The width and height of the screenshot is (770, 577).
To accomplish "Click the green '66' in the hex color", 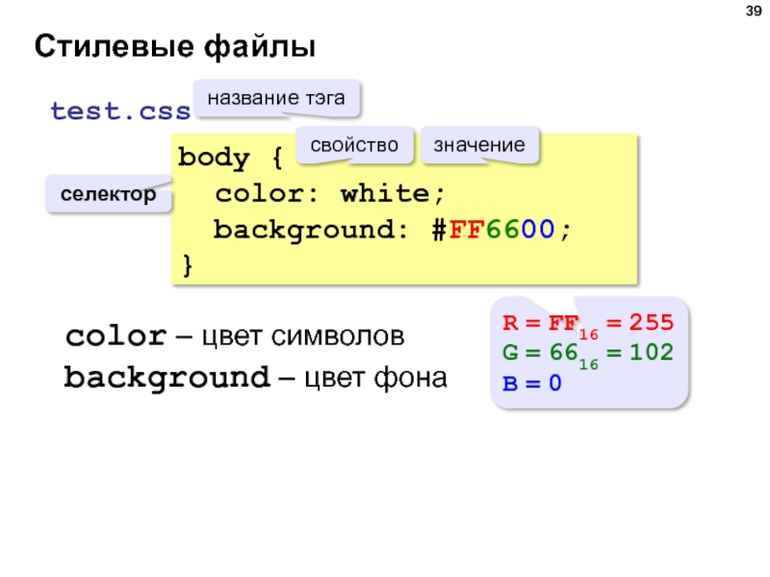I will click(502, 229).
